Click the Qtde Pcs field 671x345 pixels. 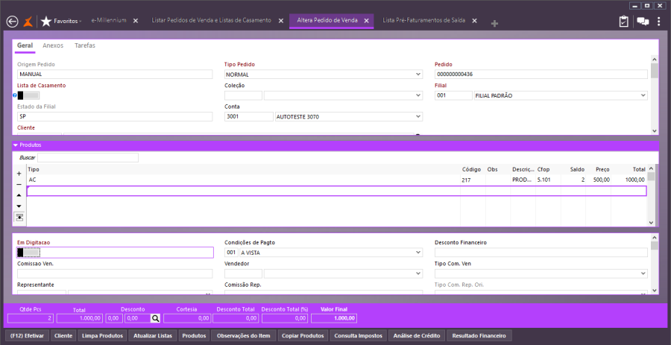31,318
